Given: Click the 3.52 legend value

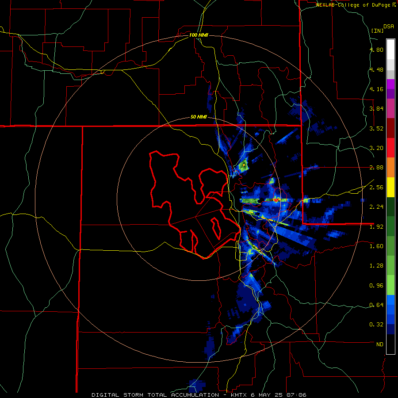Looking at the screenshot, I should [x=376, y=128].
